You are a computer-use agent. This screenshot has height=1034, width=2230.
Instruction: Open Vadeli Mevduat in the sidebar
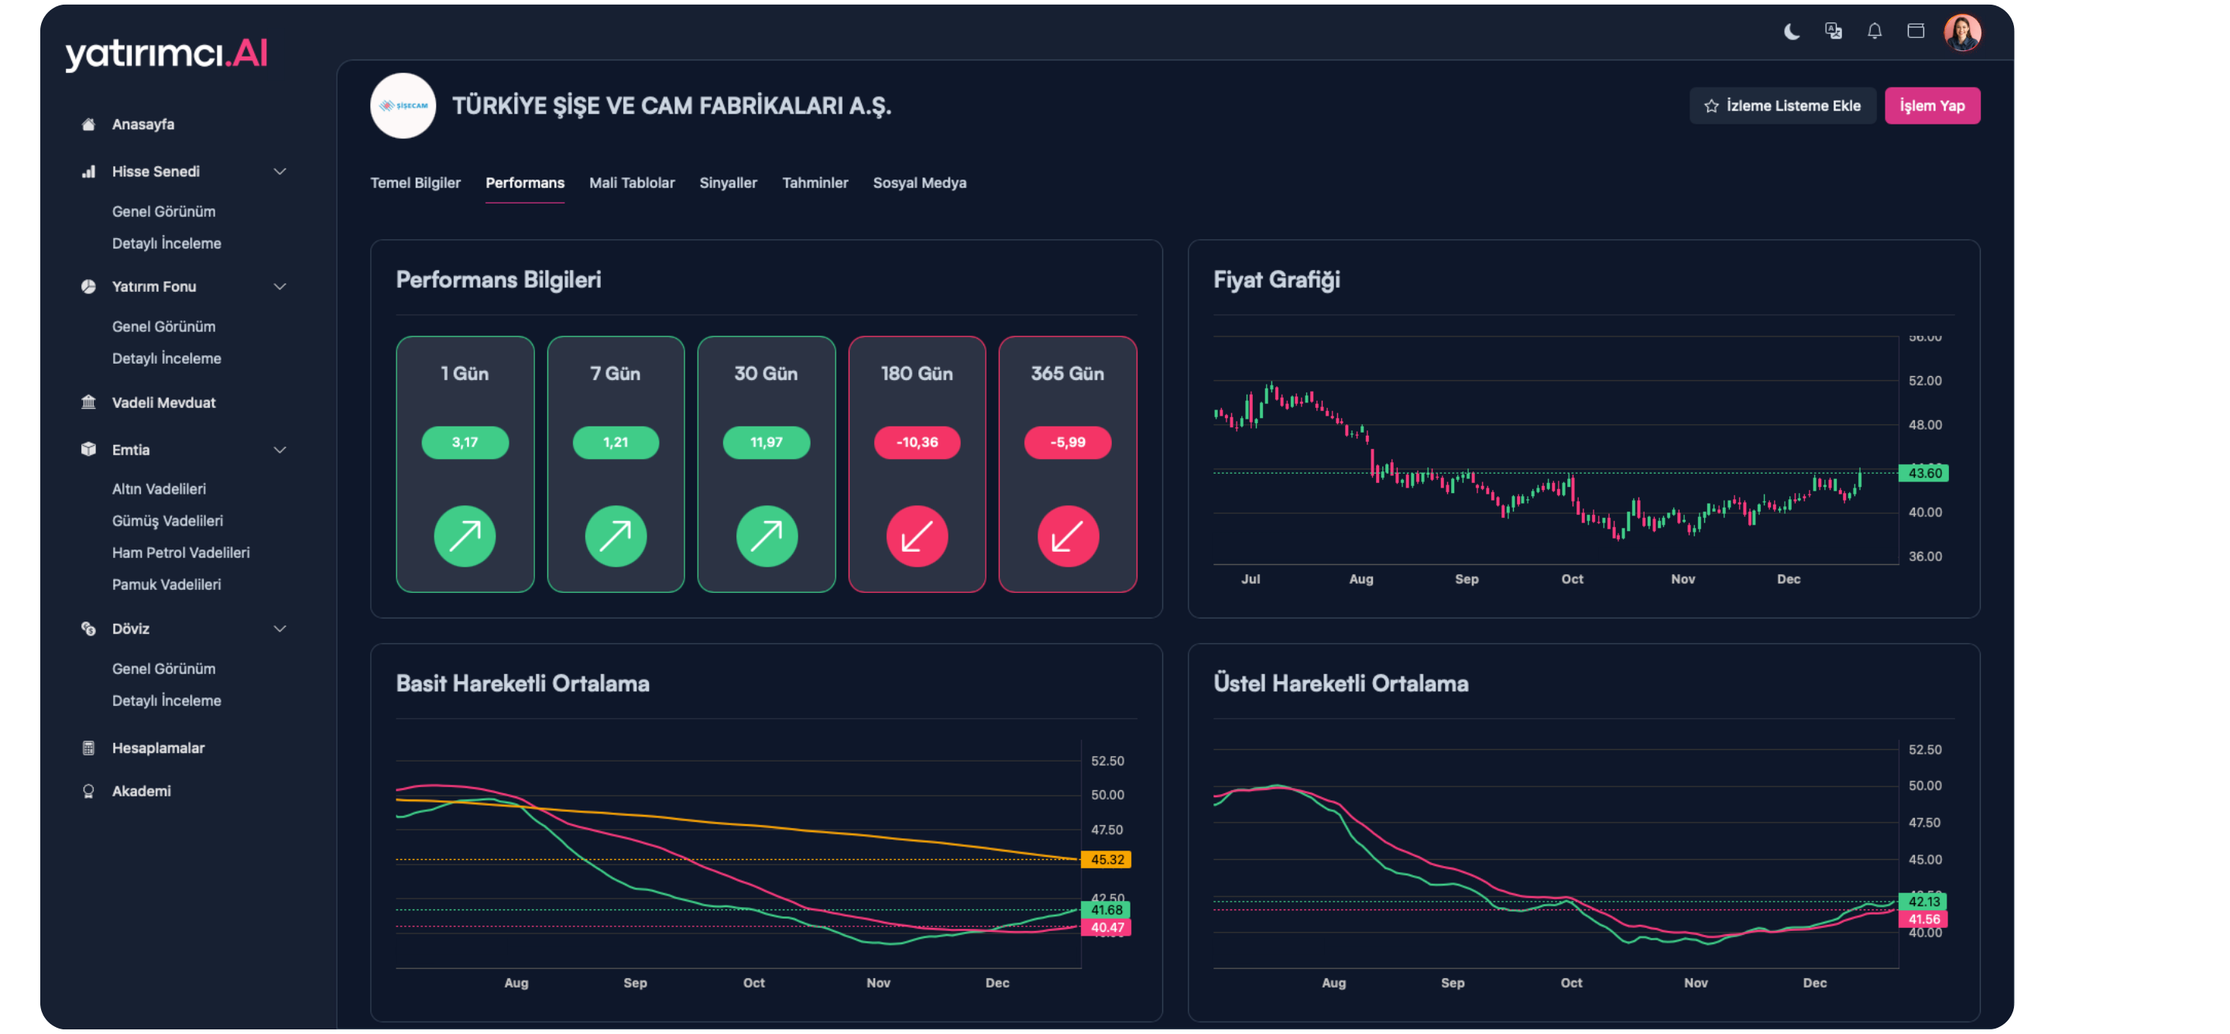point(163,402)
